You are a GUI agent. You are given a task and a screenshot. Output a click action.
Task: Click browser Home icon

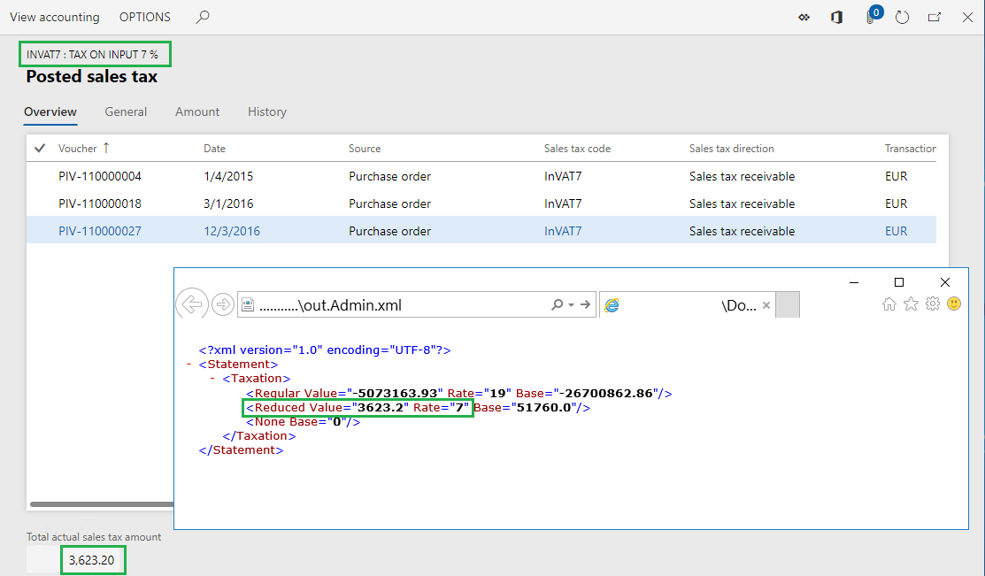click(889, 304)
